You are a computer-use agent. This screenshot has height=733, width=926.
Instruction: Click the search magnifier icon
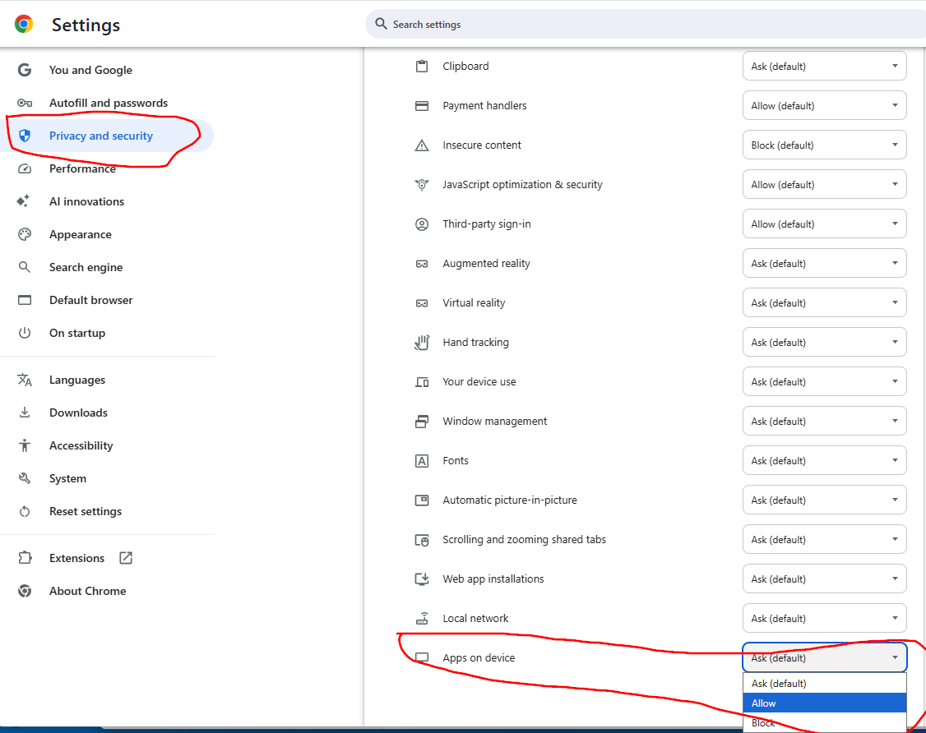click(382, 24)
